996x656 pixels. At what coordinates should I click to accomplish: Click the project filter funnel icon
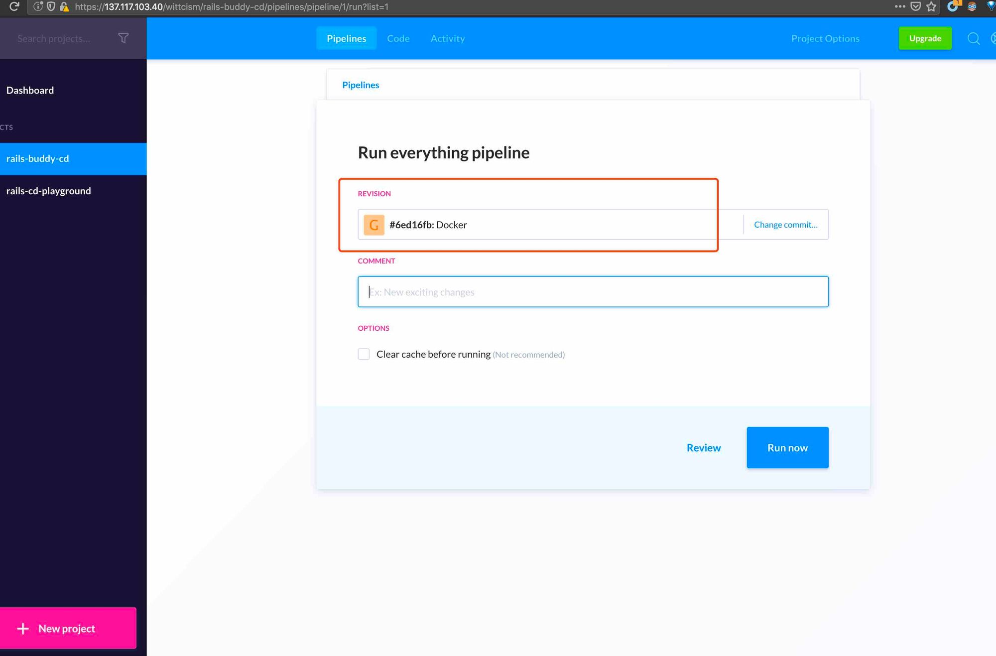tap(124, 38)
